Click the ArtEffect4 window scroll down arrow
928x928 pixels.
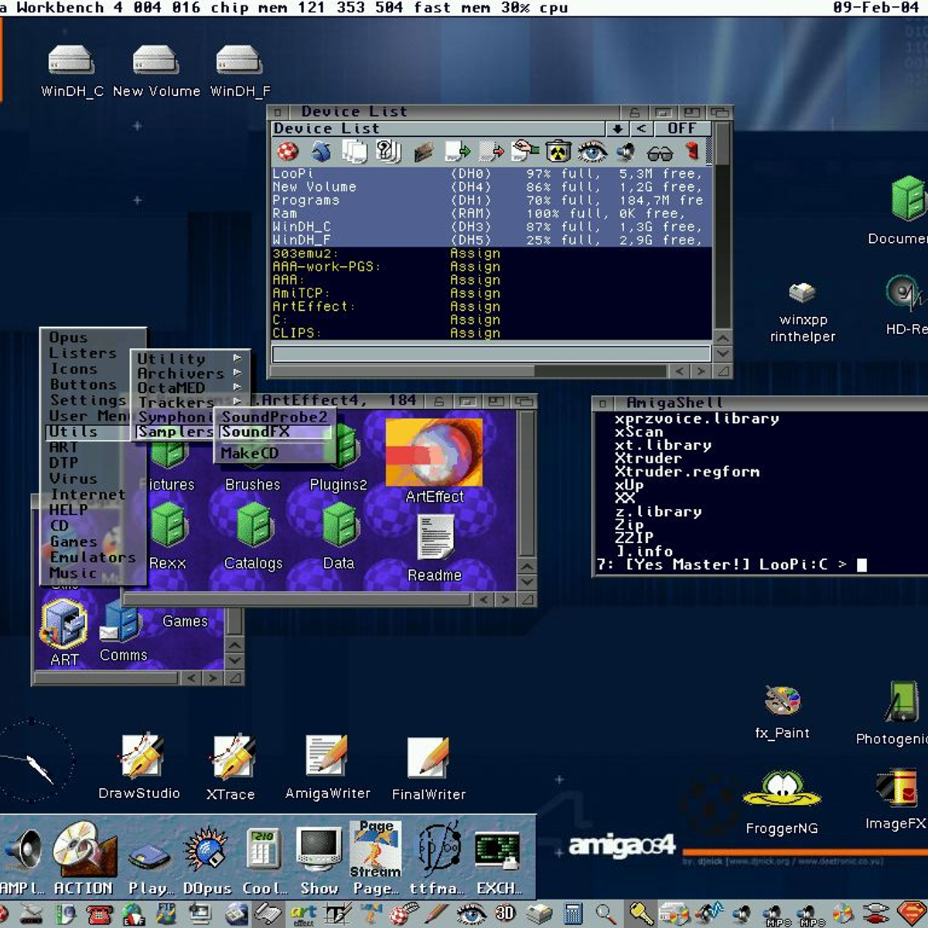tap(527, 582)
